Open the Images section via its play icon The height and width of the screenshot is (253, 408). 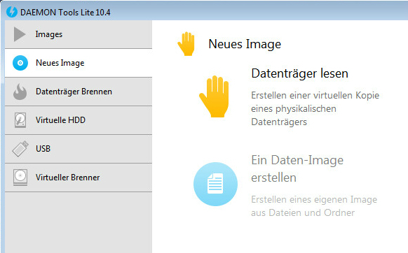[x=20, y=34]
